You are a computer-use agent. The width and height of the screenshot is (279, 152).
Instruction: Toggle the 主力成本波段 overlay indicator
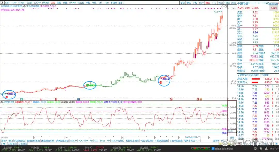[34, 6]
